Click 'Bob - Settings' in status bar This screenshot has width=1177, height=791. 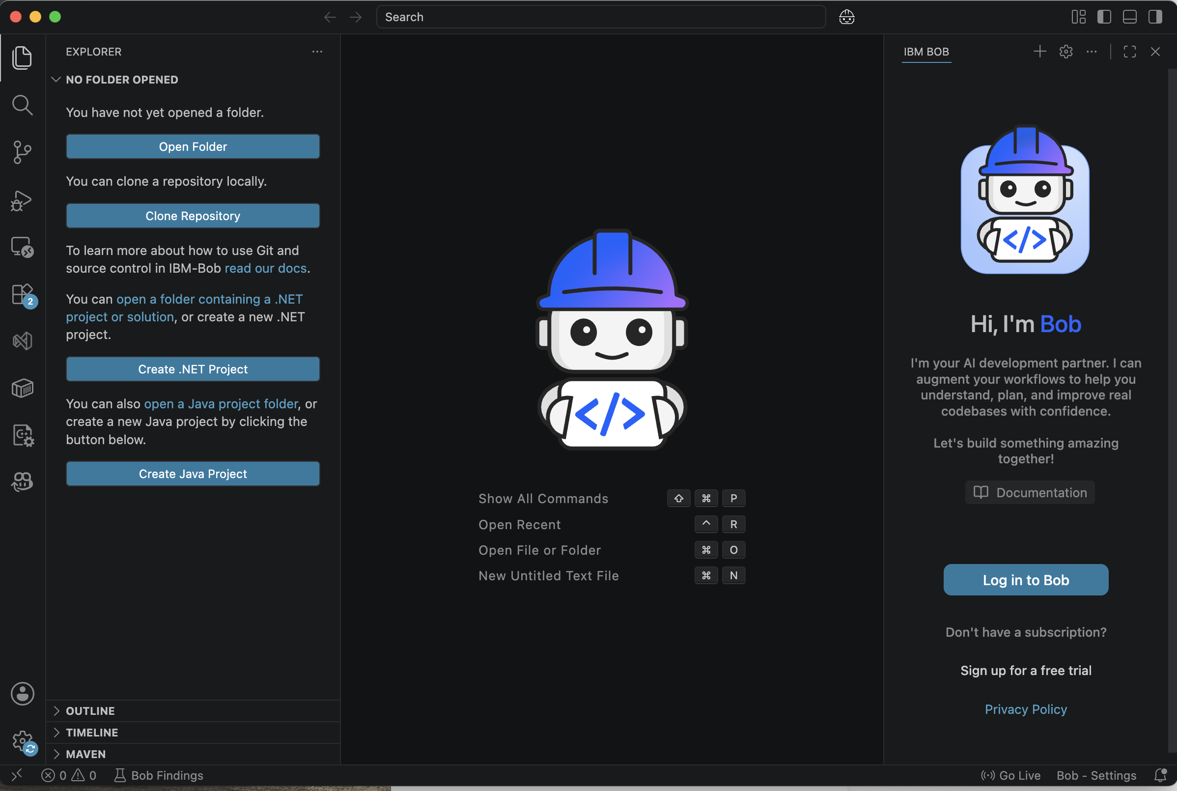click(1096, 775)
